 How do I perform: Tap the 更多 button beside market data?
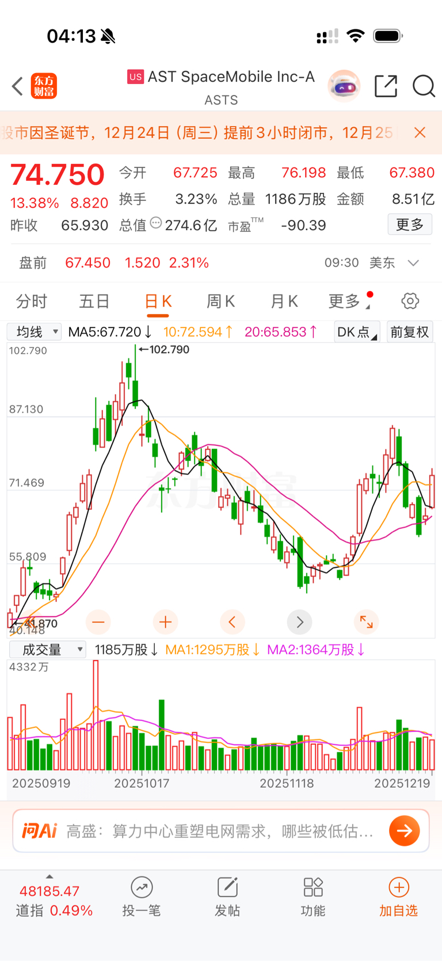click(410, 224)
